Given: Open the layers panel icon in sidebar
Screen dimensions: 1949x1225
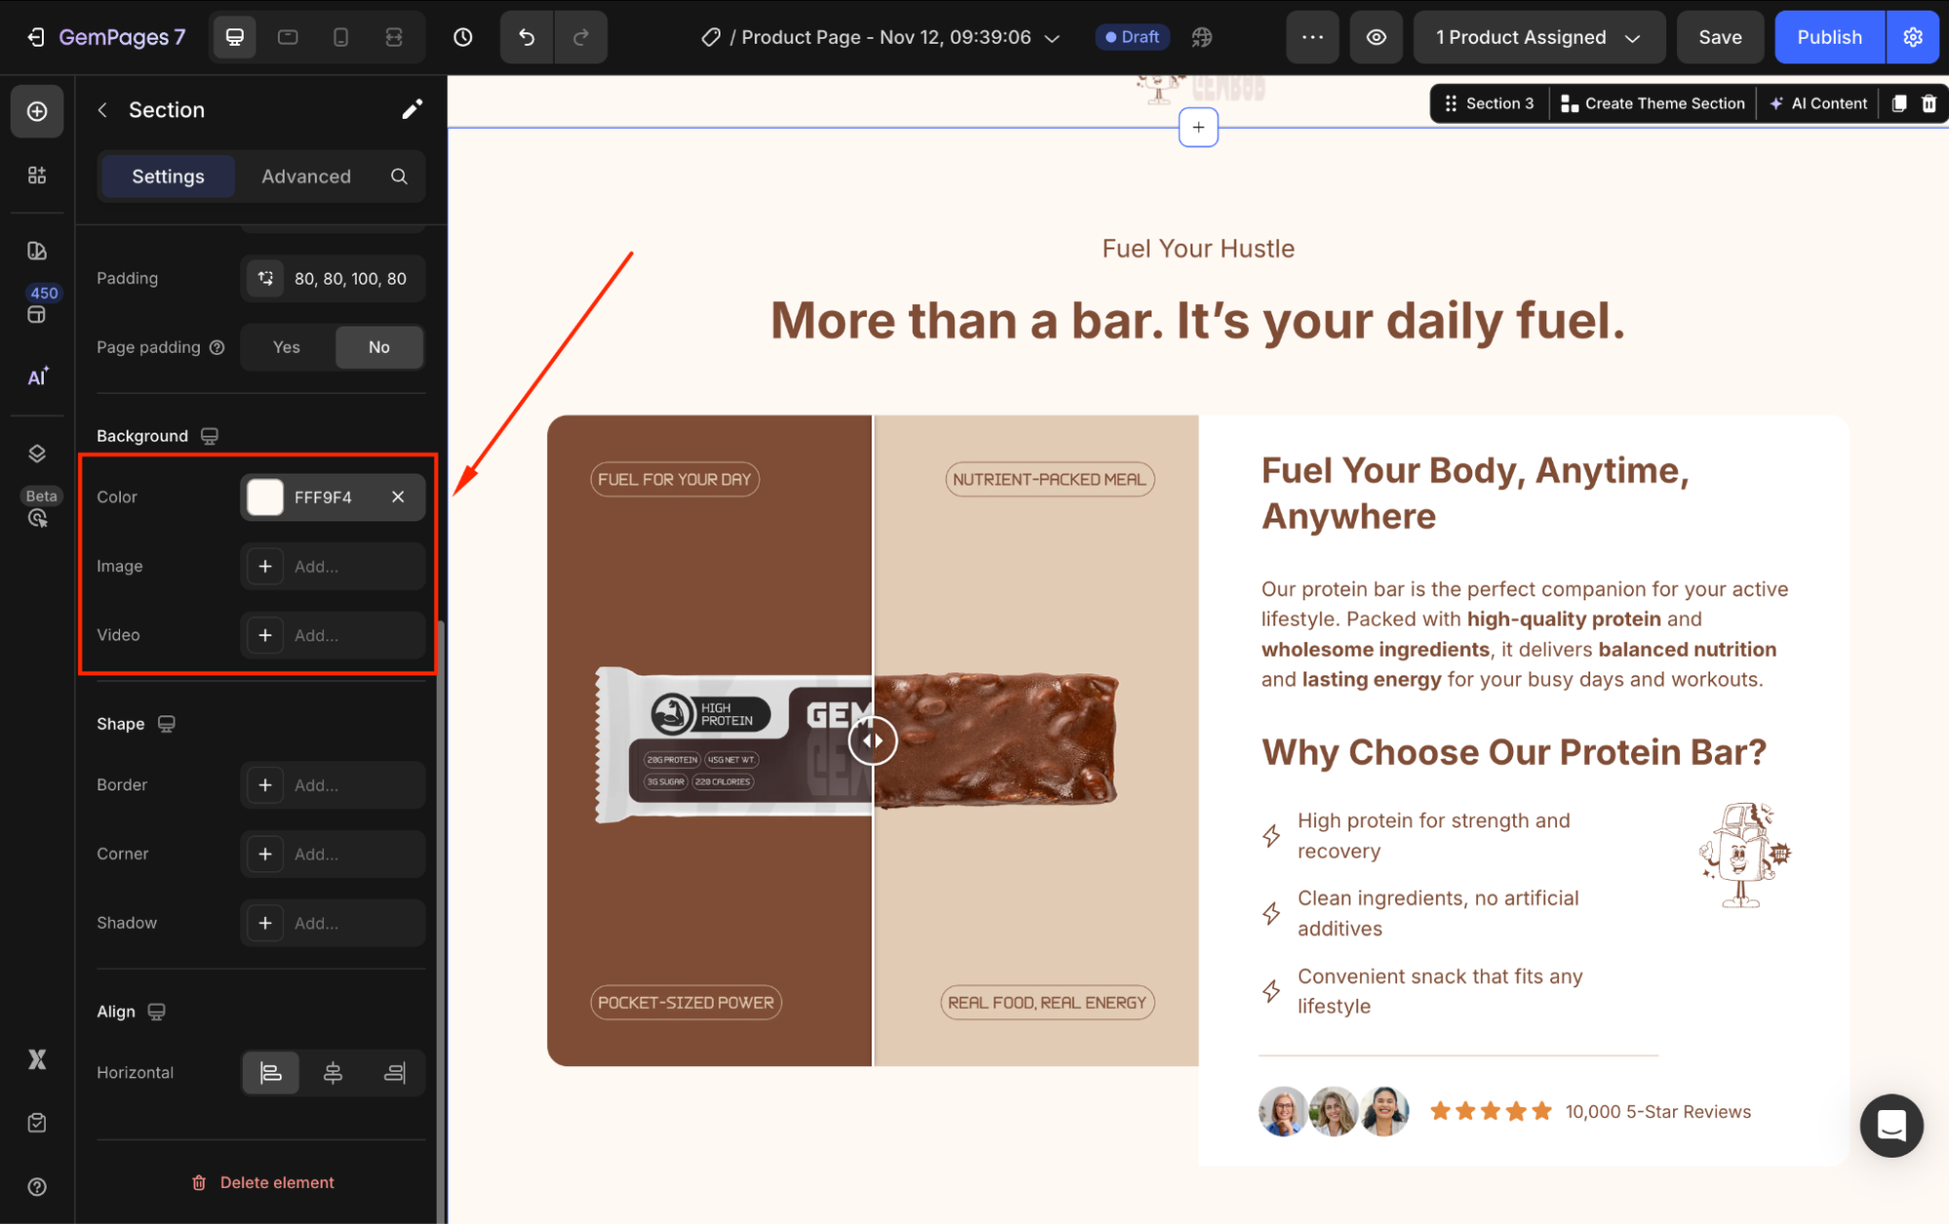Looking at the screenshot, I should [37, 453].
